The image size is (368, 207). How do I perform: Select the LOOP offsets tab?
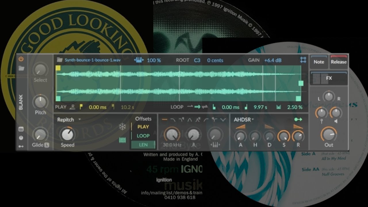143,136
